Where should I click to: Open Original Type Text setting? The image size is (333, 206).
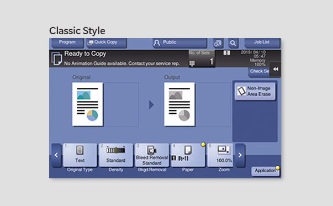(x=80, y=155)
